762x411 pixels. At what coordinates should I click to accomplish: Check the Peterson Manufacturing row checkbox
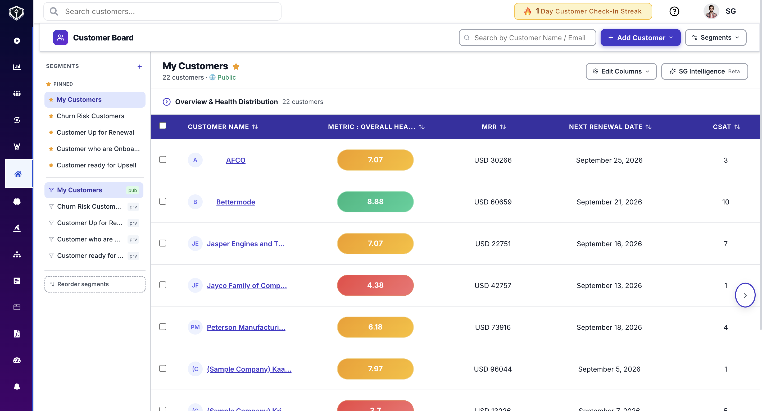click(163, 326)
